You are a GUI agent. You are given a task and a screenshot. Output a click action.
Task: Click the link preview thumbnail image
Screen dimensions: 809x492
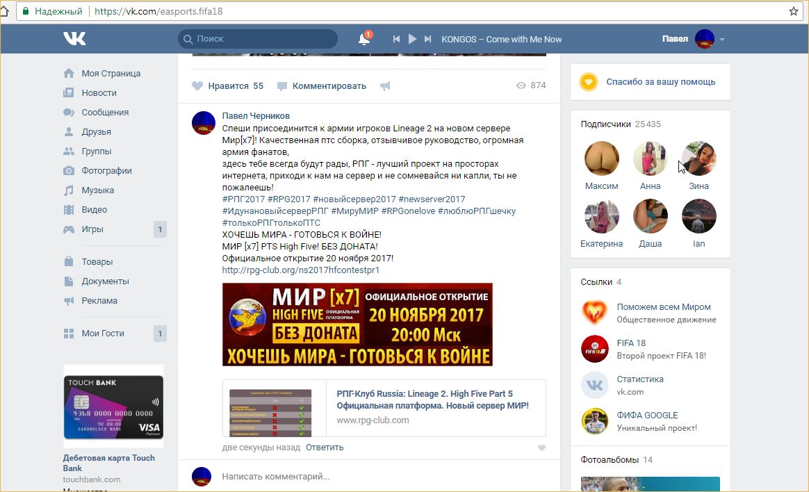pyautogui.click(x=270, y=413)
